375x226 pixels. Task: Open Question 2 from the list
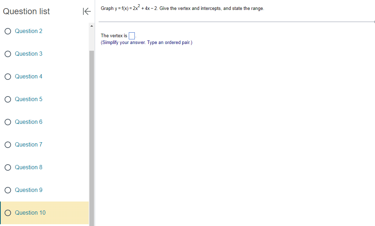click(28, 31)
